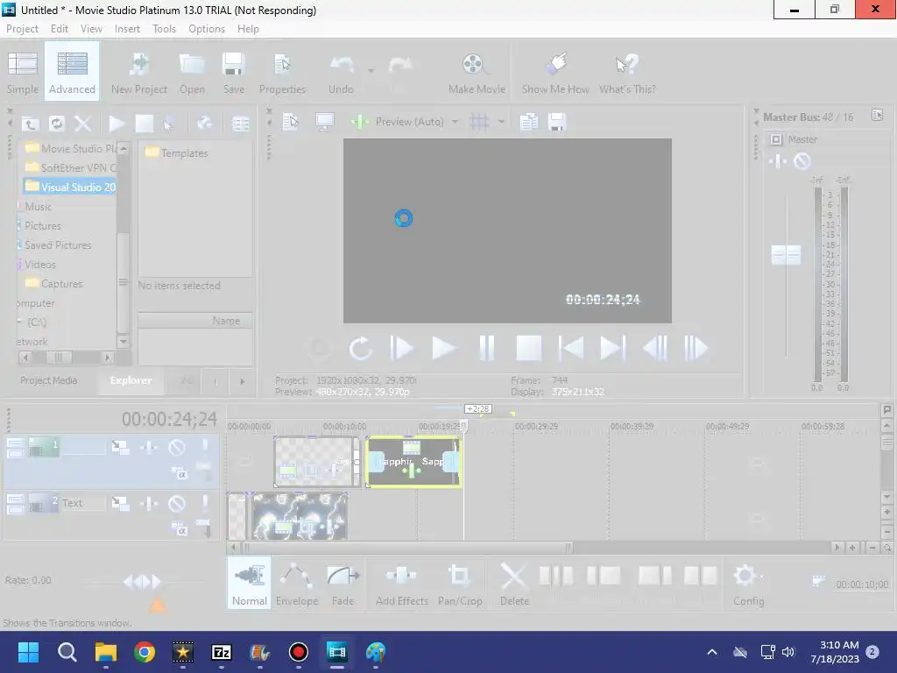The height and width of the screenshot is (673, 897).
Task: Open the Templates folder
Action: click(177, 152)
